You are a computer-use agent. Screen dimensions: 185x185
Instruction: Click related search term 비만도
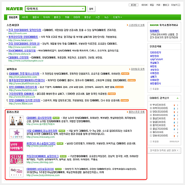153,66
